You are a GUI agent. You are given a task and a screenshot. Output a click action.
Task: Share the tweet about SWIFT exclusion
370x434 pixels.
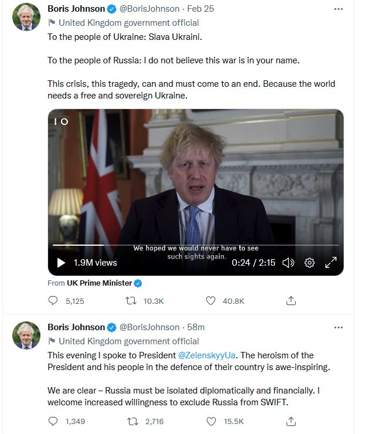tap(290, 421)
